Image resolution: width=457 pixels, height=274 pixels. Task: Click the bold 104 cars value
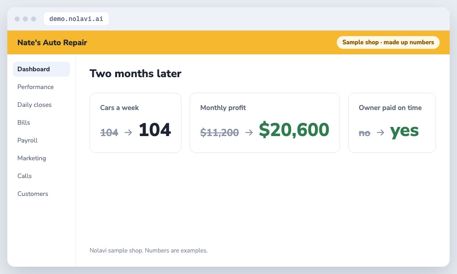[154, 130]
